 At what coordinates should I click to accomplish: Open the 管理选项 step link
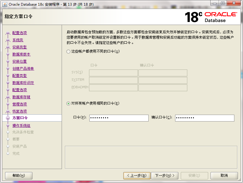[20, 104]
